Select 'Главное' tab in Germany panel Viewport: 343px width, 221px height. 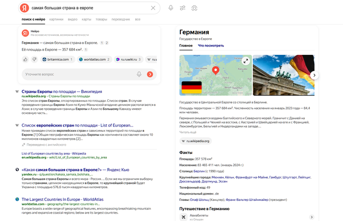[186, 46]
